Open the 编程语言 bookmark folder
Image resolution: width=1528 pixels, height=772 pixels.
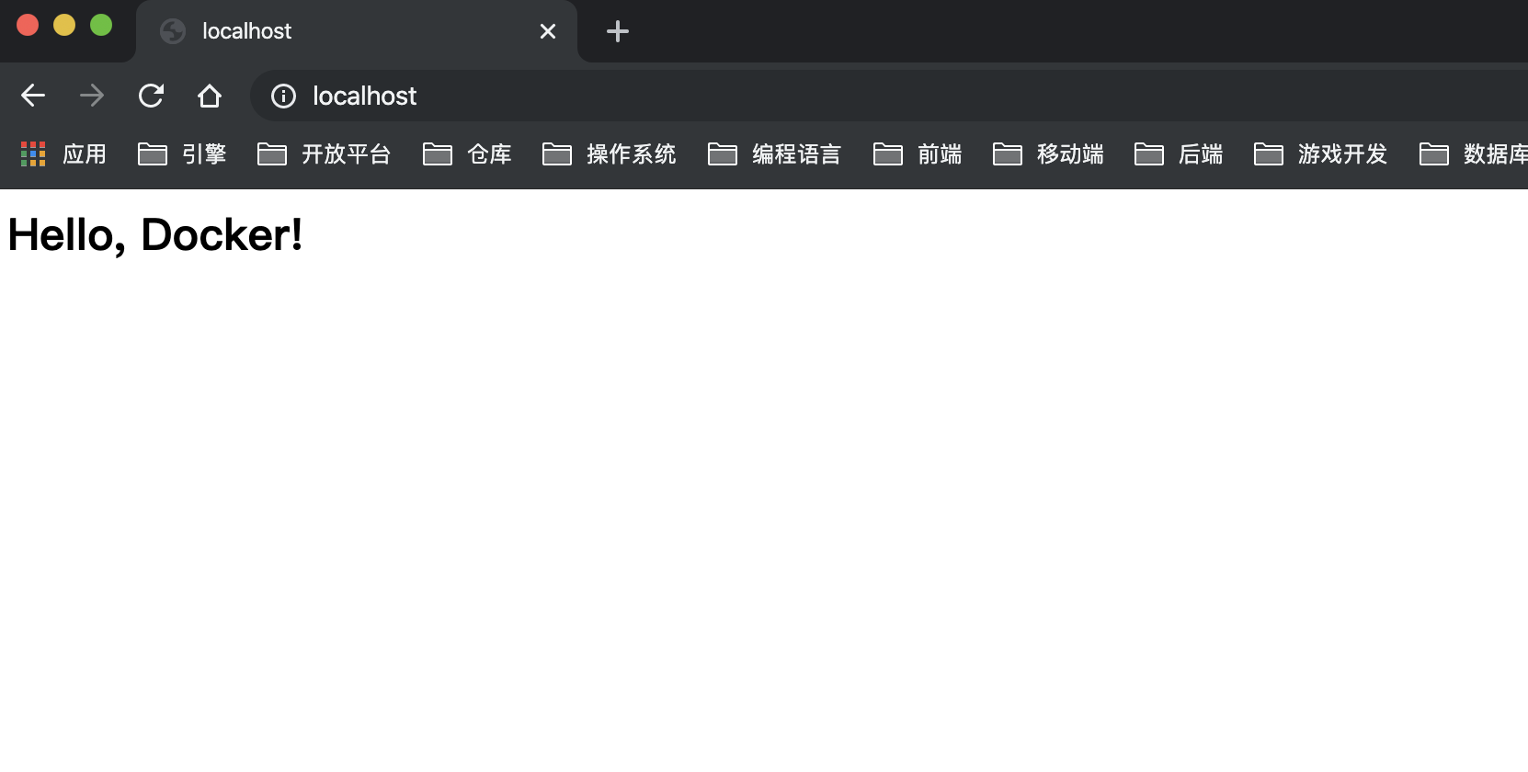[775, 153]
